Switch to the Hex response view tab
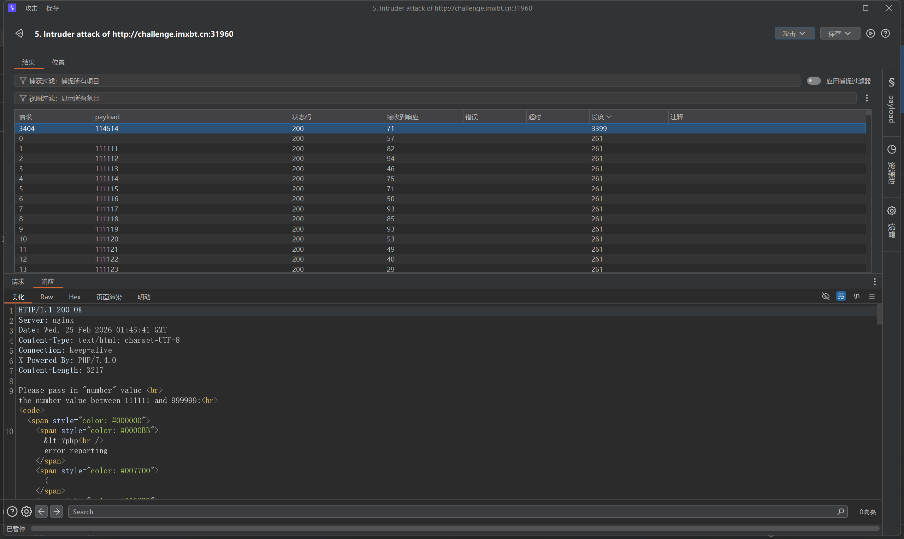The image size is (904, 539). (x=75, y=297)
